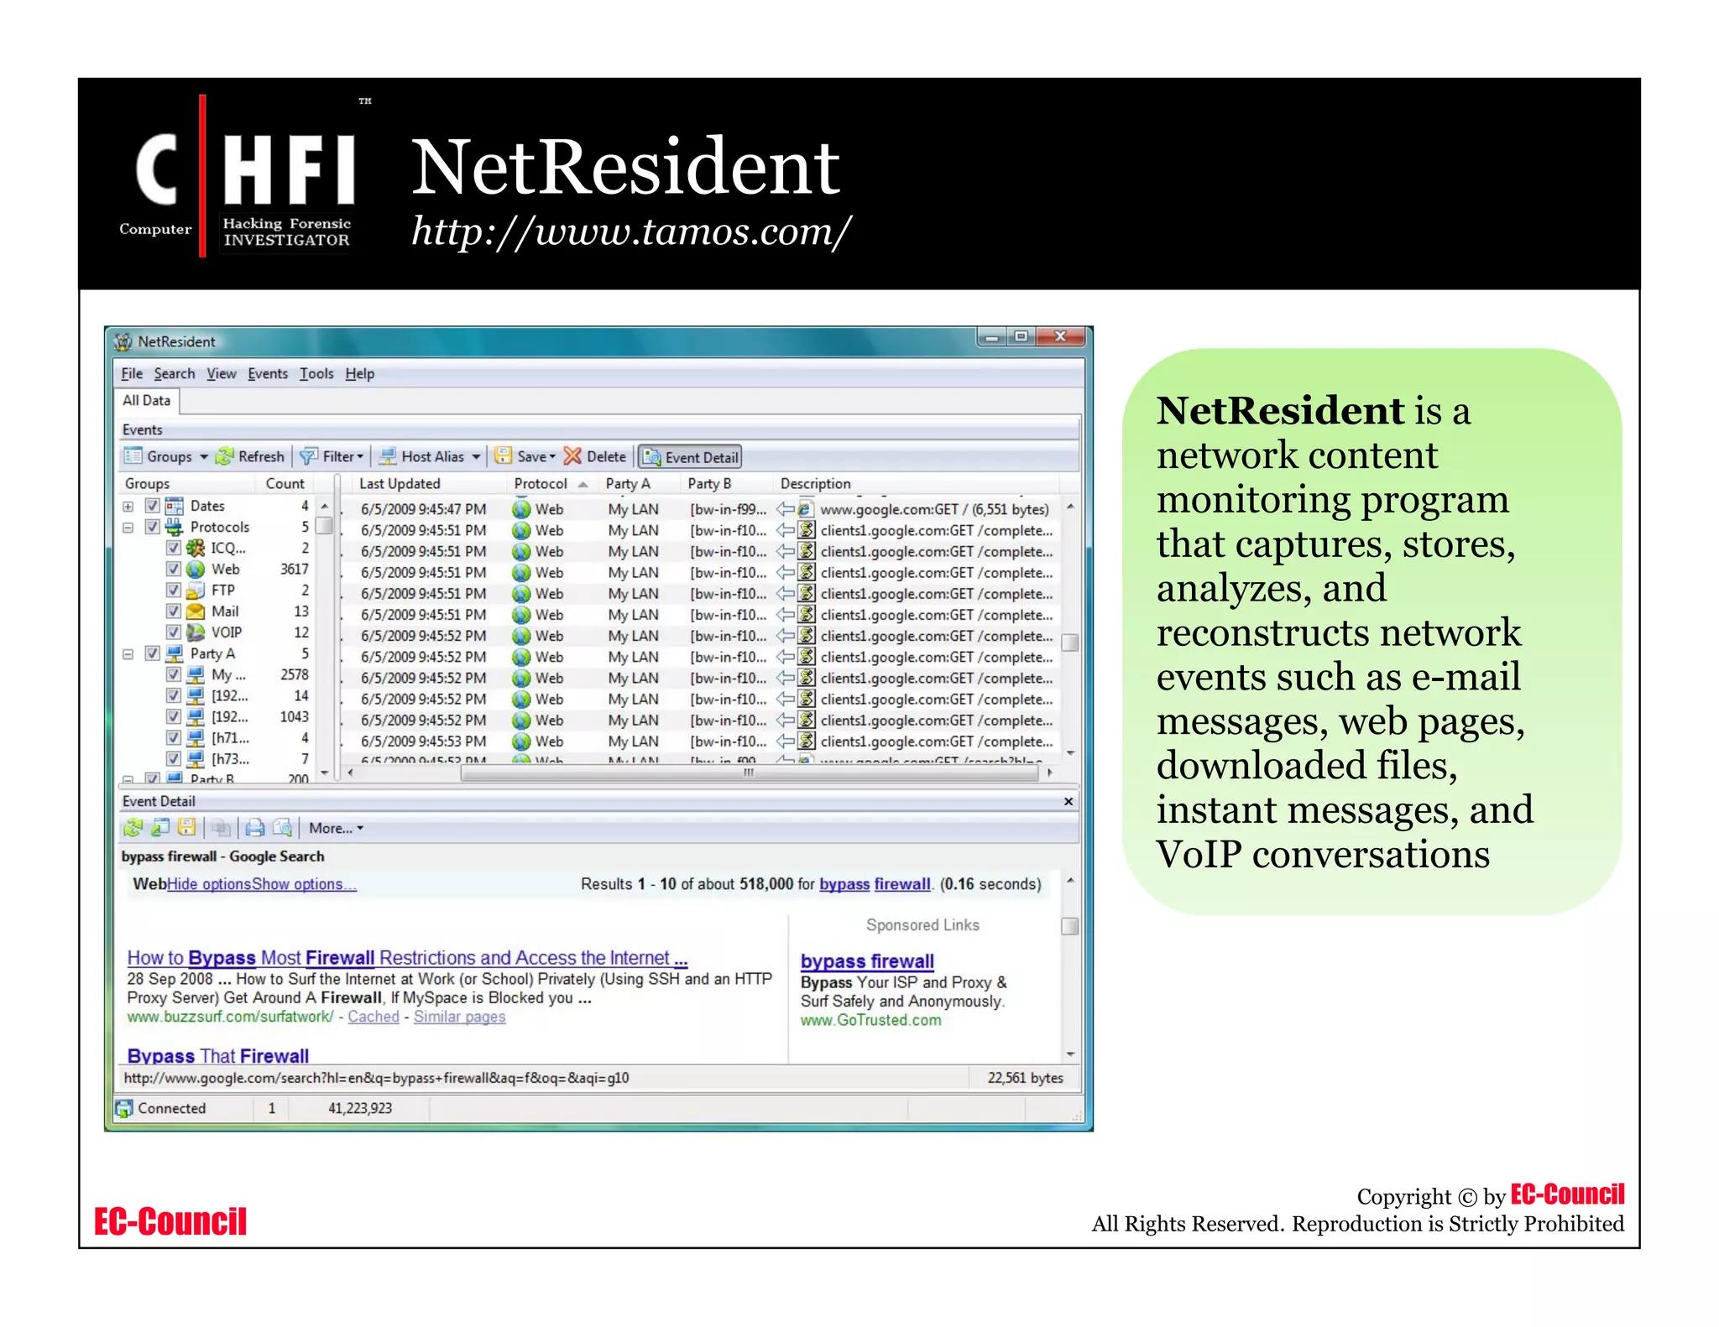Open the sponsored 'bypass firewall' link
The image size is (1719, 1327).
pyautogui.click(x=867, y=961)
